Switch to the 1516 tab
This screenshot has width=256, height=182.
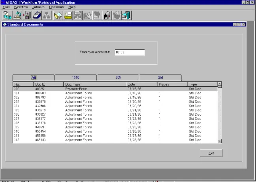tap(75, 77)
